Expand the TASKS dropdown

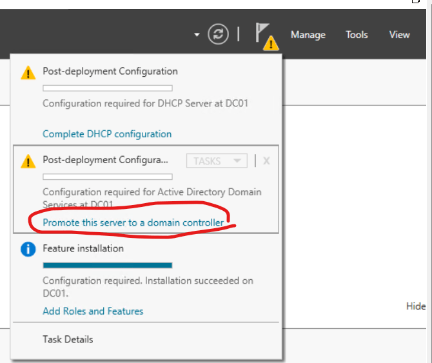click(x=217, y=161)
